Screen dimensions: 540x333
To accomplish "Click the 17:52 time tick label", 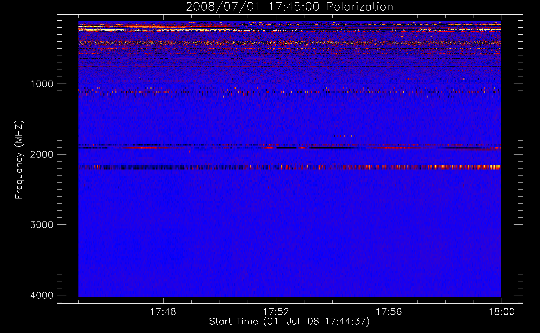I will tap(276, 312).
